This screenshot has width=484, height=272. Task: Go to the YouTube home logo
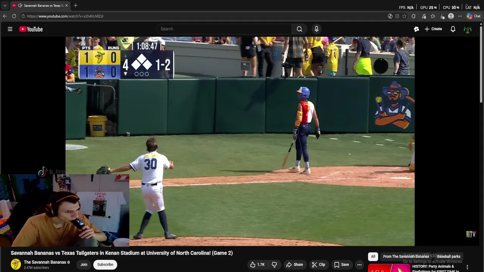[31, 29]
